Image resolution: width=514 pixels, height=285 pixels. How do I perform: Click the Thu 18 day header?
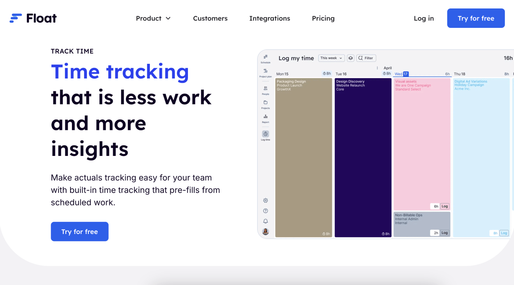coord(460,74)
